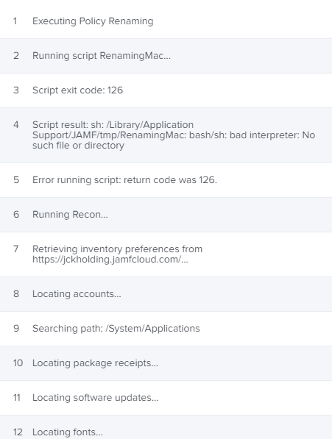Screen dimensions: 332x439
Task: Click the 'Script exit code: 126' line
Action: [x=77, y=90]
